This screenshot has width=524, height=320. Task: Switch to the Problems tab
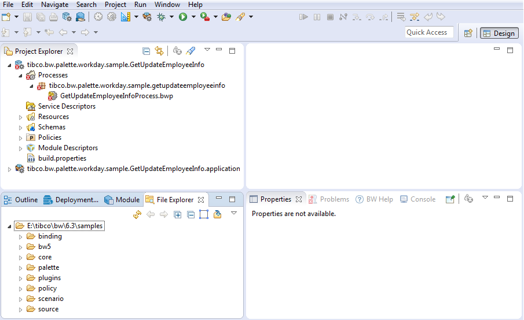(x=329, y=199)
